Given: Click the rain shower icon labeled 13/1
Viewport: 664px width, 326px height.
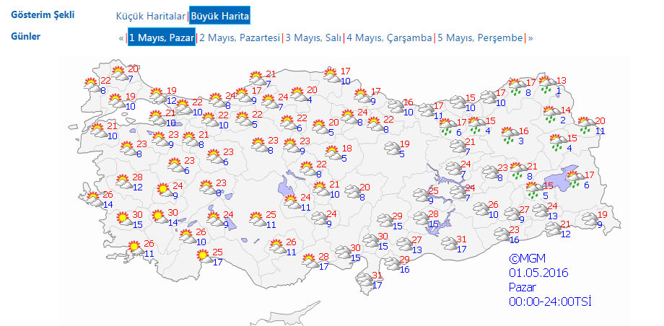Looking at the screenshot, I should coord(547,84).
